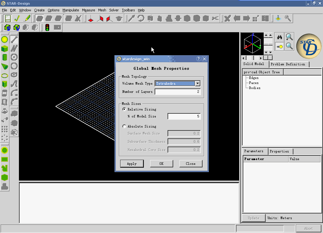Image resolution: width=323 pixels, height=233 pixels.
Task: Open the Toolbars menu
Action: [x=128, y=10]
